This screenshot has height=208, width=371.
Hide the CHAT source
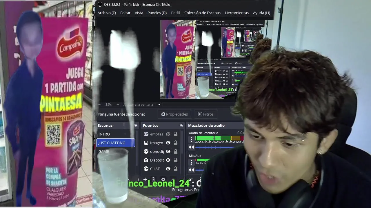[x=168, y=169]
